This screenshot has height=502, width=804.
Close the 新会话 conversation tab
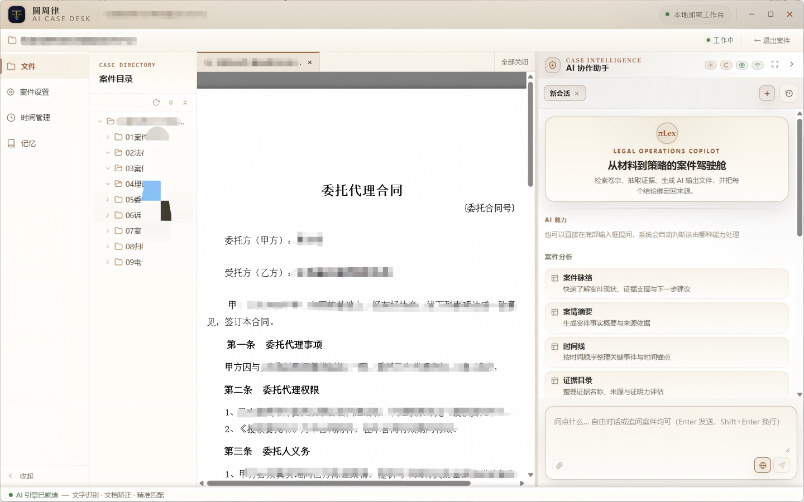(577, 94)
